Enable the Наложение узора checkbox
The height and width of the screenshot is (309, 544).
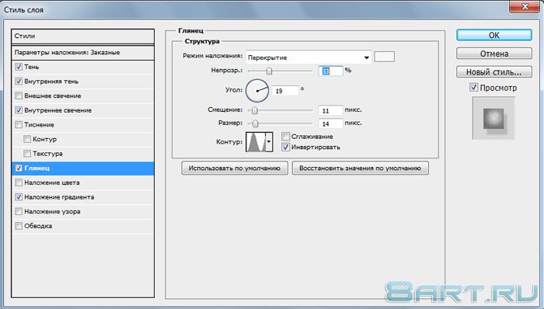point(19,211)
